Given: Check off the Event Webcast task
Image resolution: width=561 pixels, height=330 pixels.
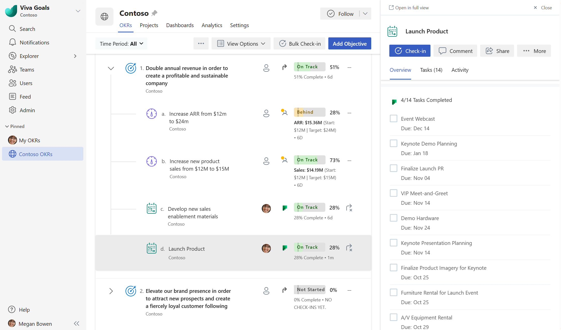Looking at the screenshot, I should click(393, 118).
